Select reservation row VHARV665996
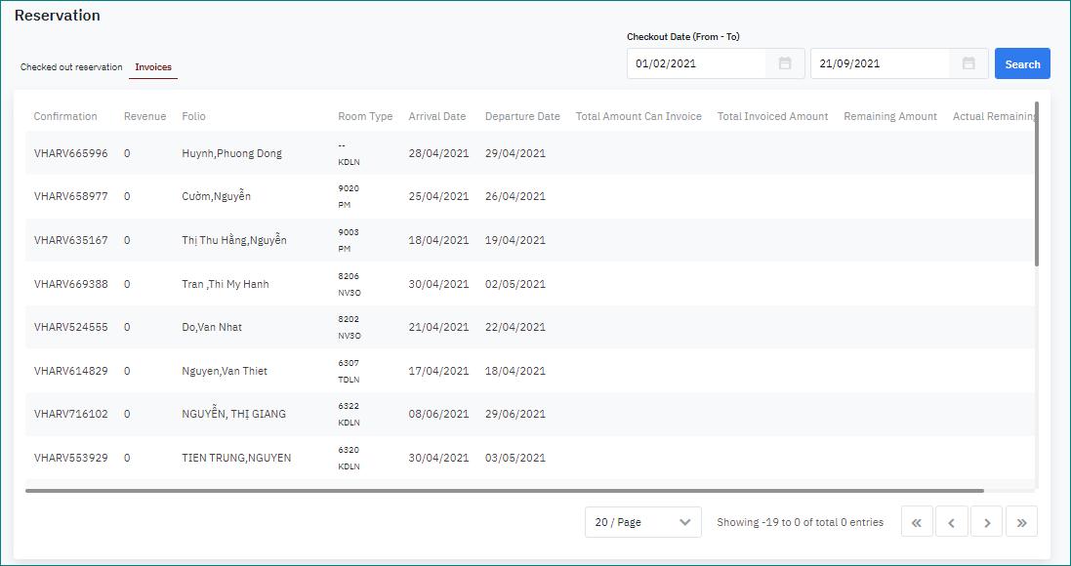Viewport: 1071px width, 566px height. [x=70, y=153]
